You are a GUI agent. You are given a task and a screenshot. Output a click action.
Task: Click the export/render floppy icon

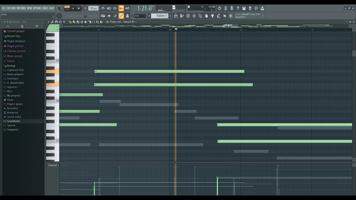[x=250, y=8]
